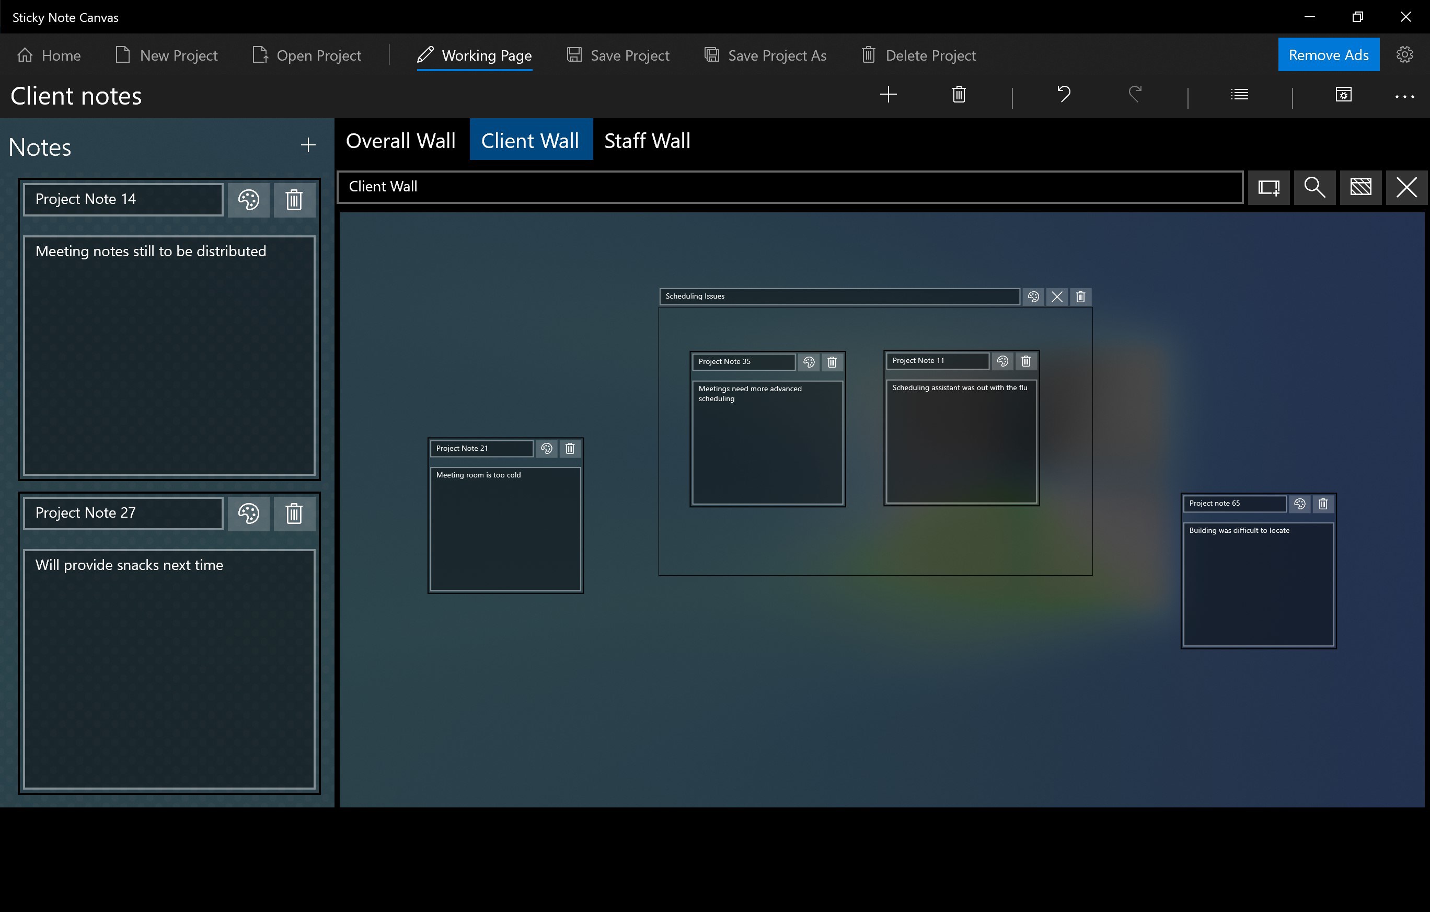Delete Project Note 27 from sidebar
The height and width of the screenshot is (912, 1430).
pyautogui.click(x=294, y=513)
